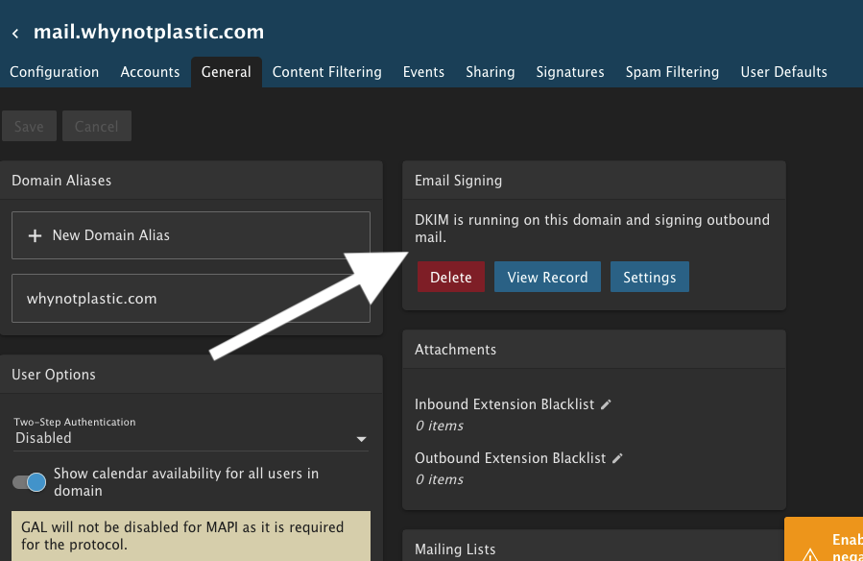Switch to the Signatures tab

click(570, 72)
